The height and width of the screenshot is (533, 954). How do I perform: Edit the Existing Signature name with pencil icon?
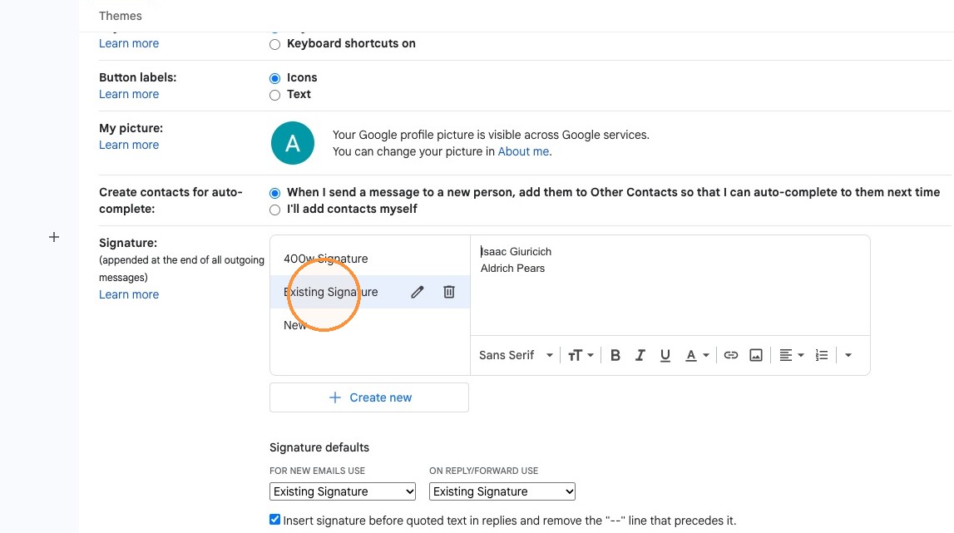pos(417,292)
